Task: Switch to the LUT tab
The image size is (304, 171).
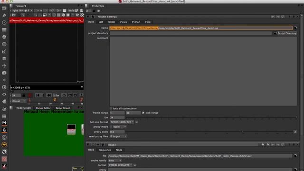Action: [101, 22]
